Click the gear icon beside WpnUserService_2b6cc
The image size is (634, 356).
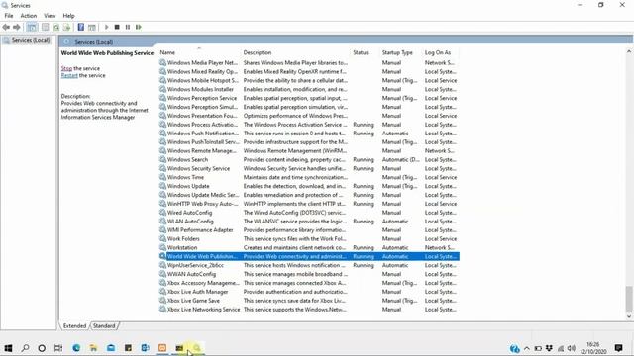coord(162,265)
